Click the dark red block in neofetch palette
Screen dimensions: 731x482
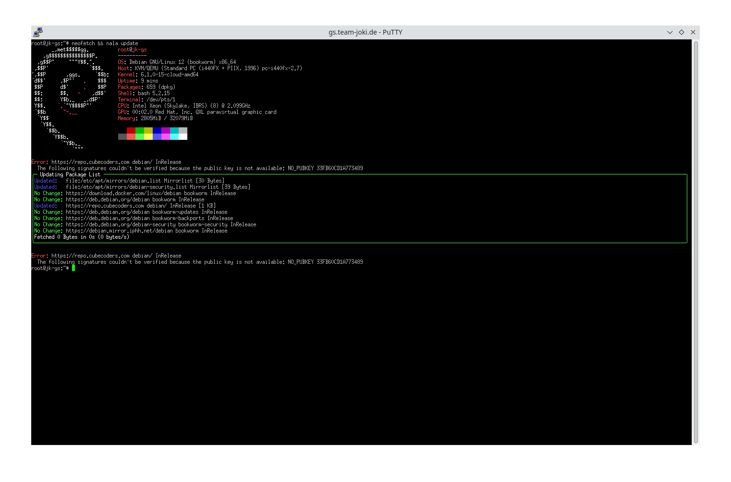pyautogui.click(x=131, y=130)
